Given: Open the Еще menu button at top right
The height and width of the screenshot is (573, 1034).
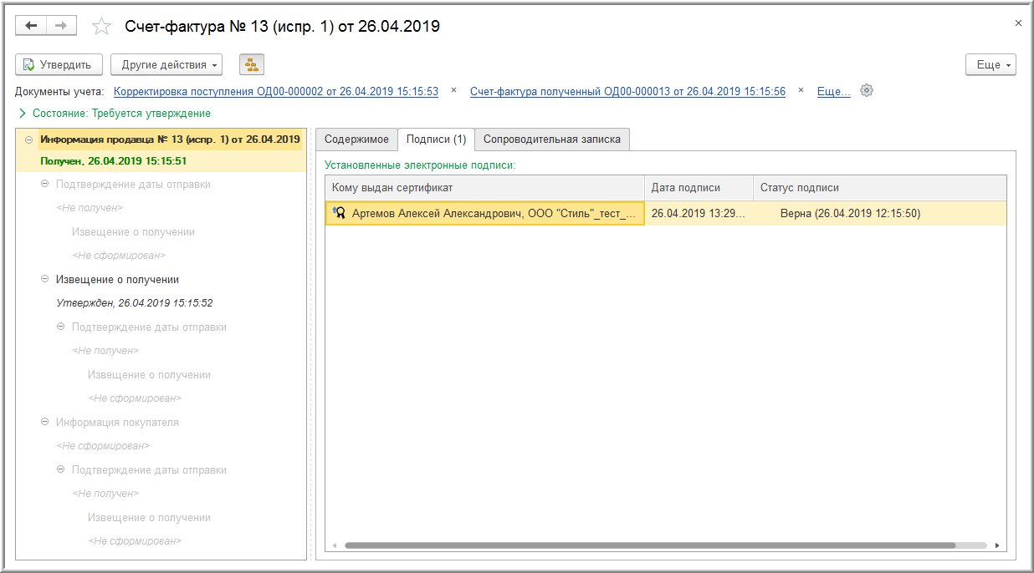Looking at the screenshot, I should [x=990, y=64].
